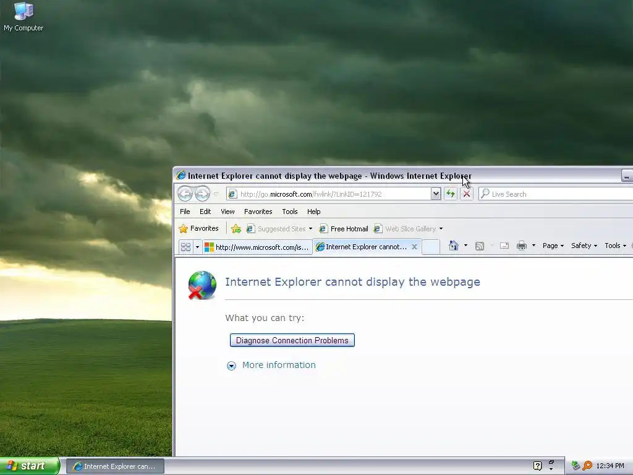Open the recent pages dropdown beside Forward

[216, 194]
